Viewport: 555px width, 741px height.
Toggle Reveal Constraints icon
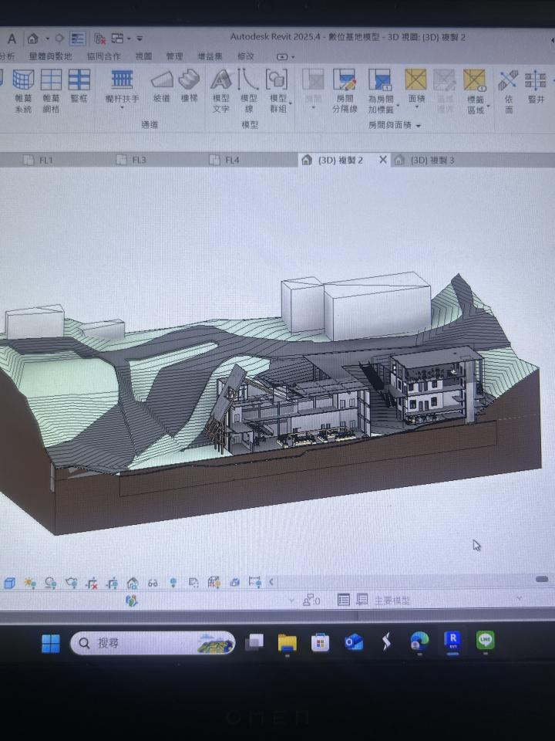tap(255, 582)
